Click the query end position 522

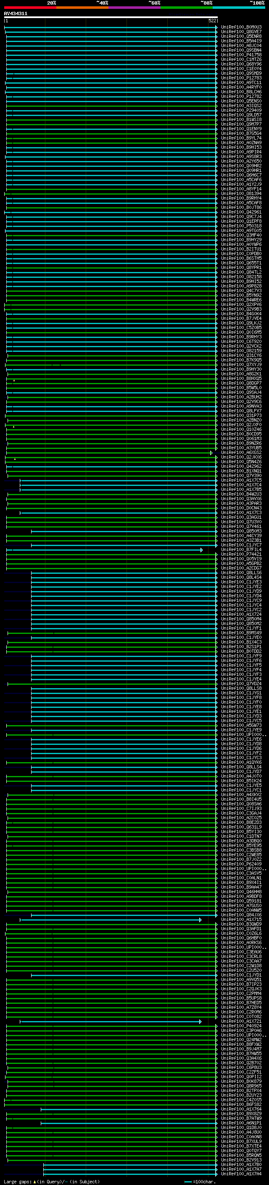212,21
